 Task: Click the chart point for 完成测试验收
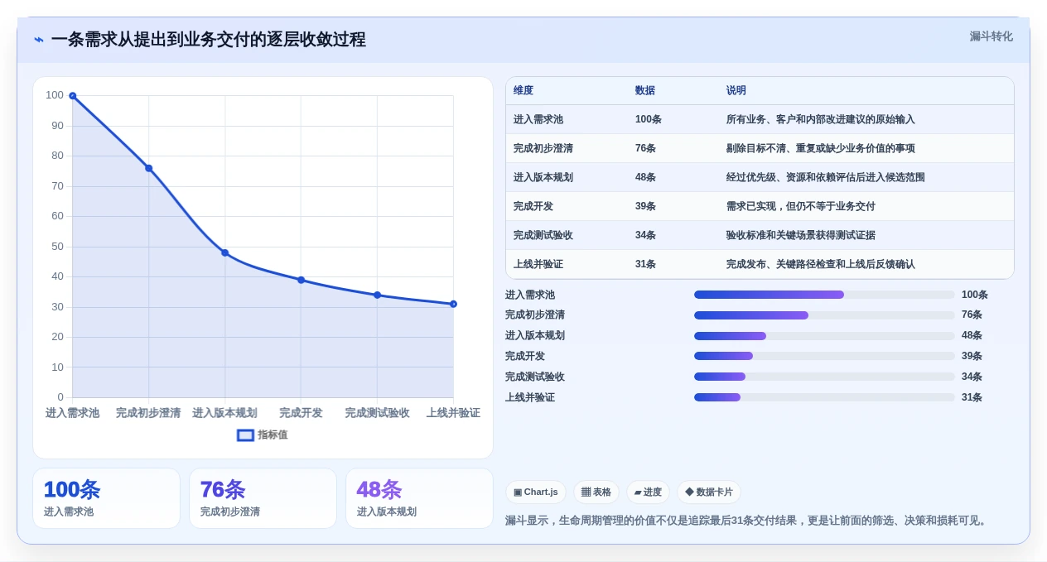point(378,295)
